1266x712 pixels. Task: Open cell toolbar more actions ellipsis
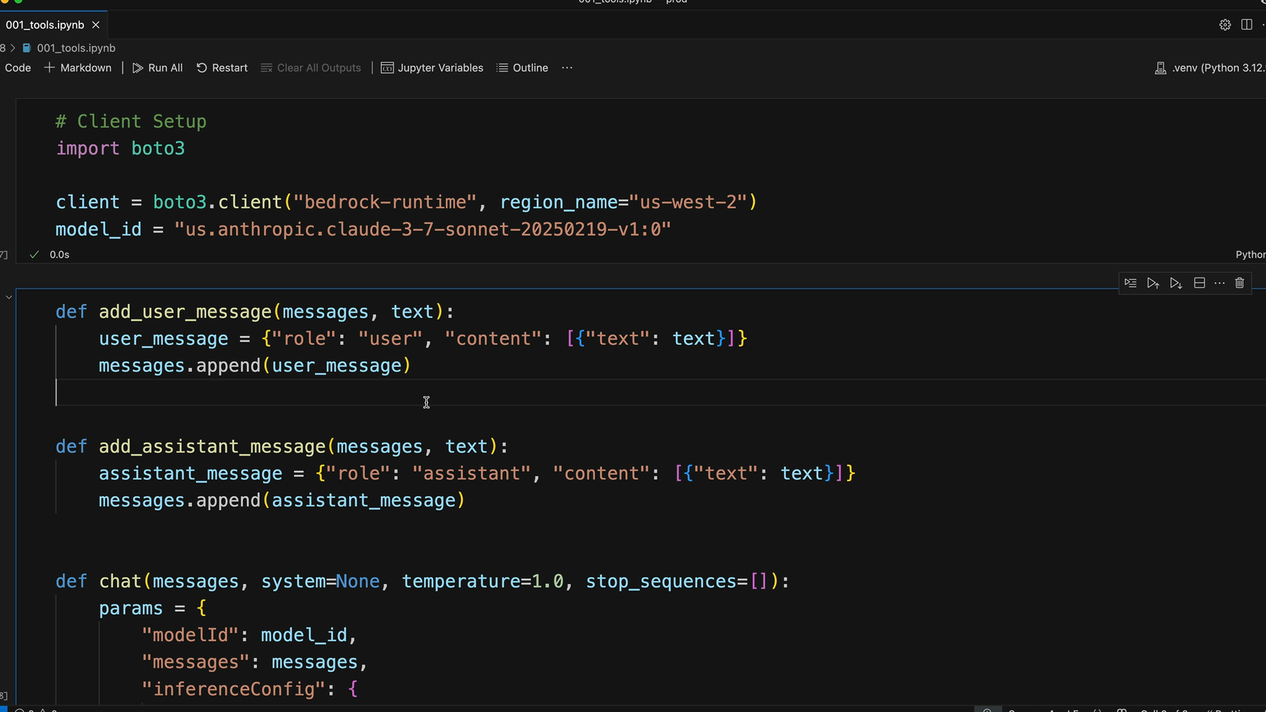tap(1220, 283)
